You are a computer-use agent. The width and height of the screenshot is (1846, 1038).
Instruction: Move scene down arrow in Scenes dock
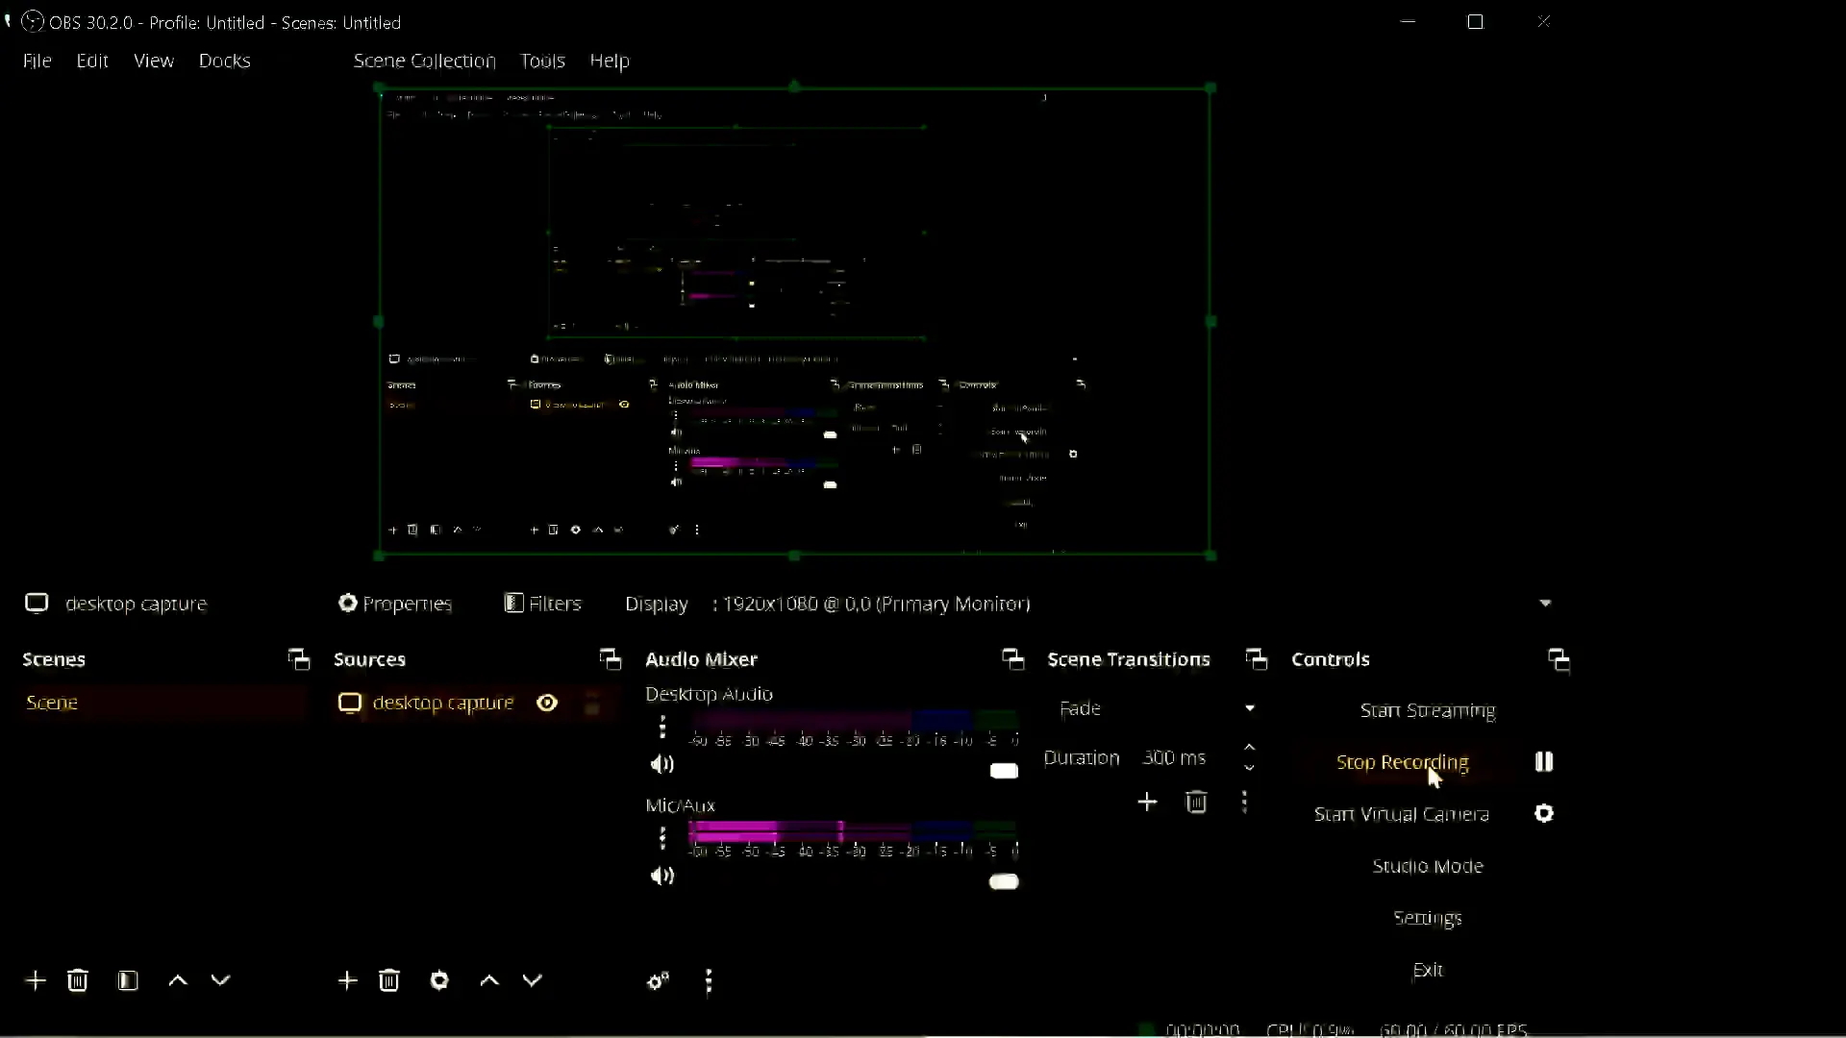click(221, 980)
